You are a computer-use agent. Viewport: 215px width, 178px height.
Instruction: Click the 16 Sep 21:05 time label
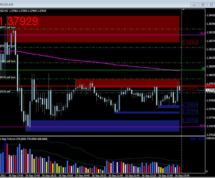tap(116, 176)
